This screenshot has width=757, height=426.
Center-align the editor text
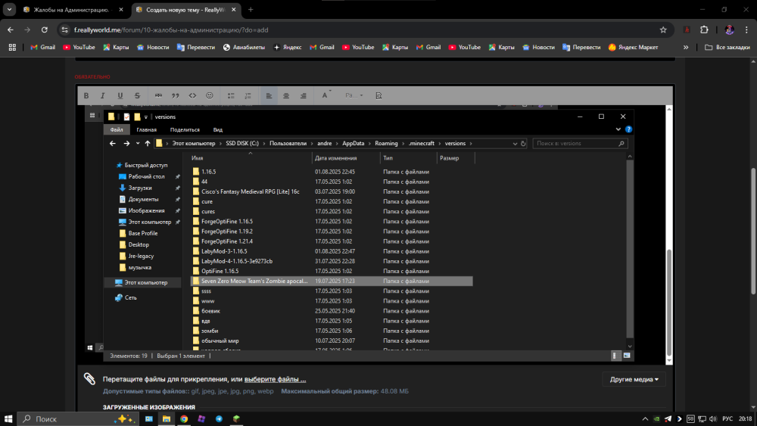286,95
